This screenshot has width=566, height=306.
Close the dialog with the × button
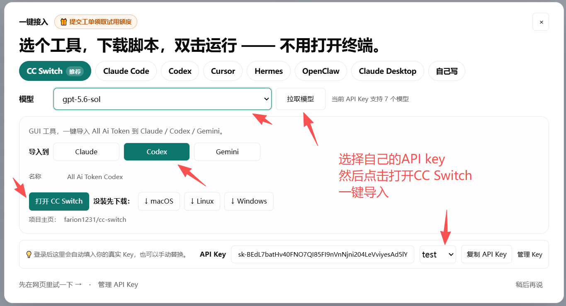[x=541, y=22]
